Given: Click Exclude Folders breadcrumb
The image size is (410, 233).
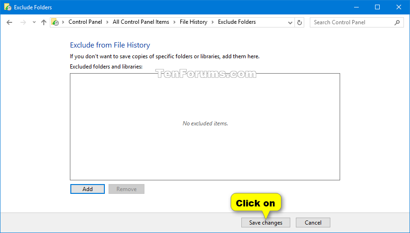Looking at the screenshot, I should click(237, 22).
